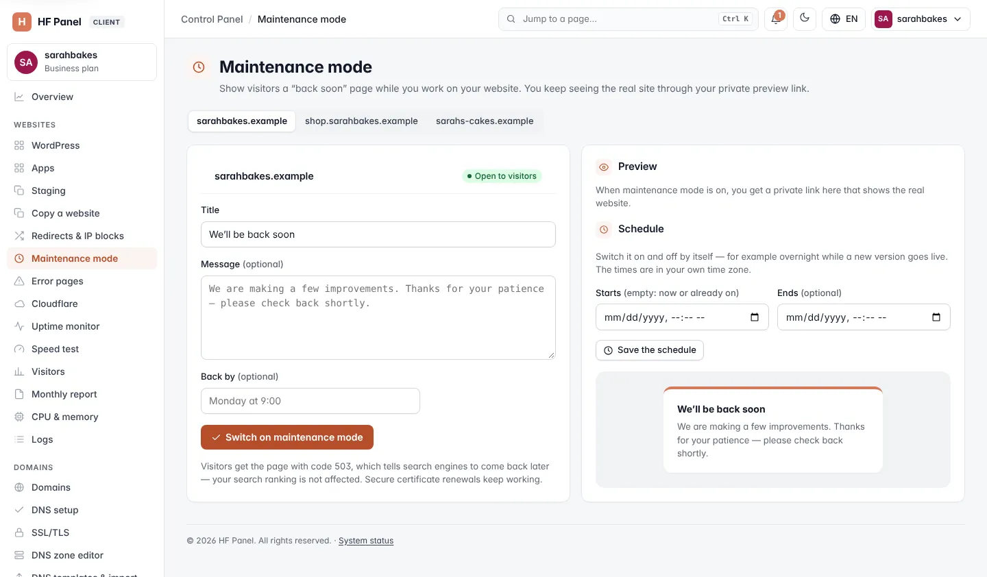The image size is (987, 577).
Task: Open DNS setup in the sidebar
Action: click(82, 510)
